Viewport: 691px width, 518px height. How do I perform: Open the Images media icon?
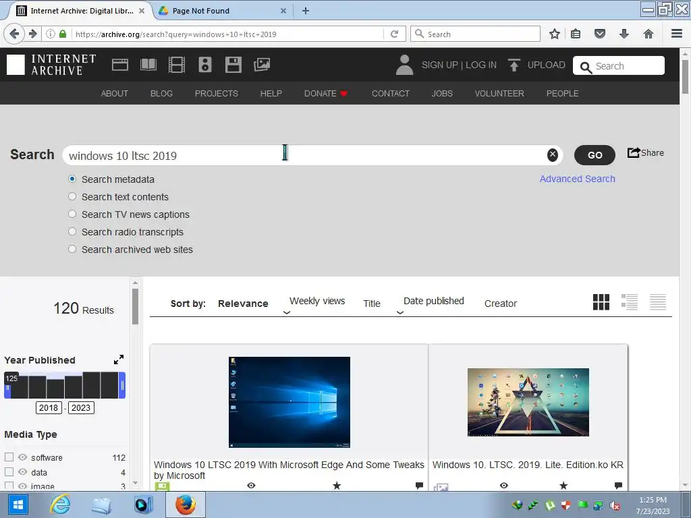262,65
